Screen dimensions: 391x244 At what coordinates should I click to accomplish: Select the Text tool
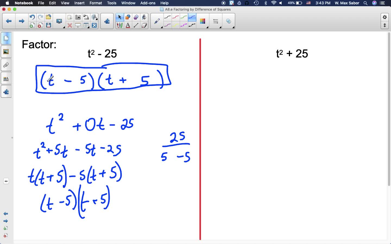(x=128, y=25)
